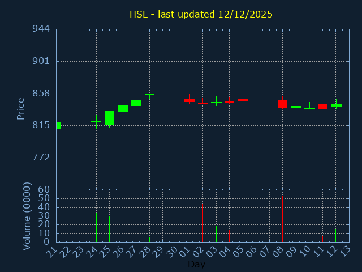Click the 'Price' y-axis title
The image size is (362, 272).
[x=21, y=109]
